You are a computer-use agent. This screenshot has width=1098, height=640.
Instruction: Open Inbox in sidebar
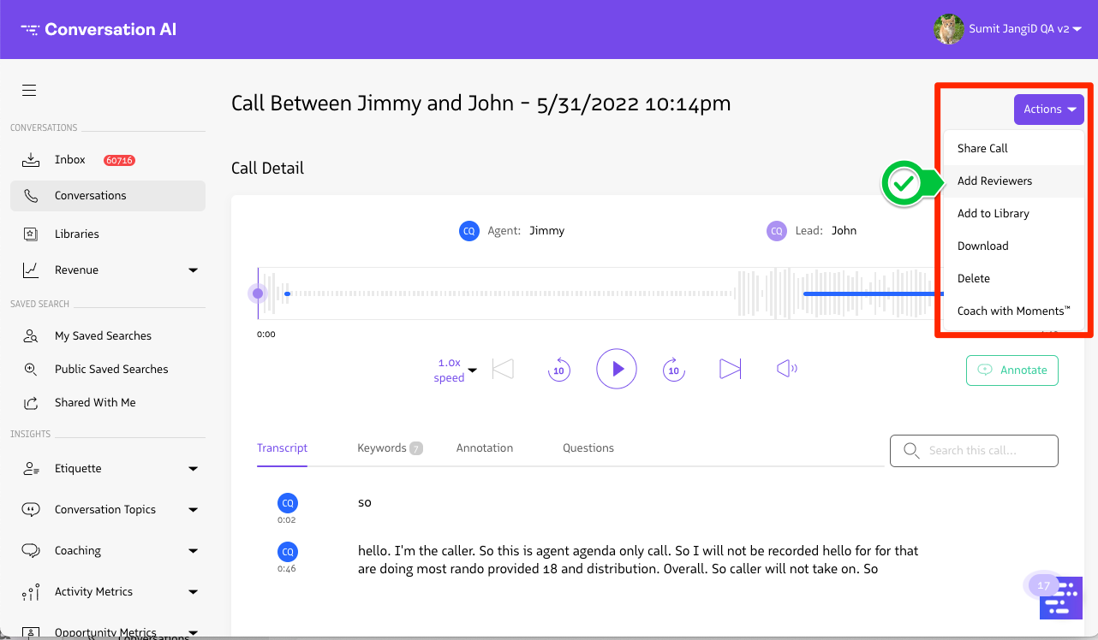pyautogui.click(x=70, y=160)
